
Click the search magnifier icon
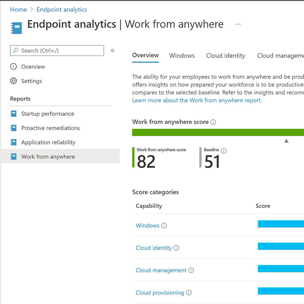pos(16,50)
